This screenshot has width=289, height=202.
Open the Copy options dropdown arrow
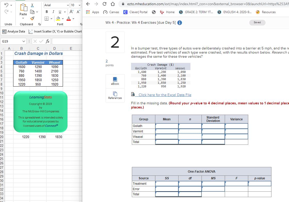pos(37,12)
